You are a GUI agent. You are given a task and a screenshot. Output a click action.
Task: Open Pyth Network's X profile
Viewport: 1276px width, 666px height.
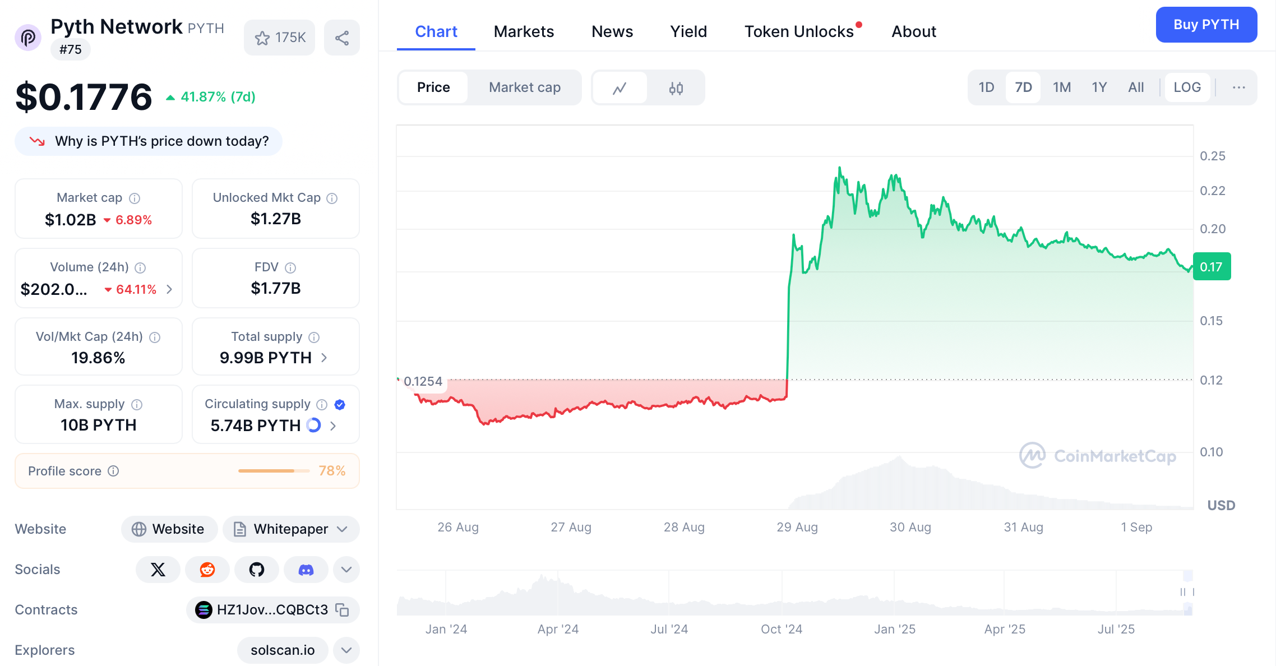158,569
